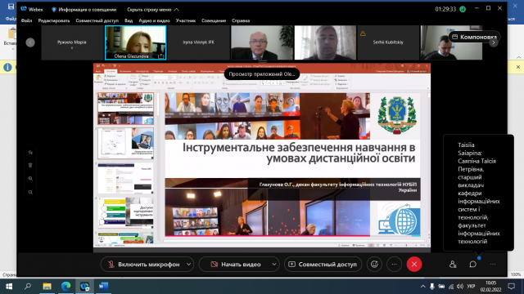
Task: Open the Справка menu
Action: (241, 20)
